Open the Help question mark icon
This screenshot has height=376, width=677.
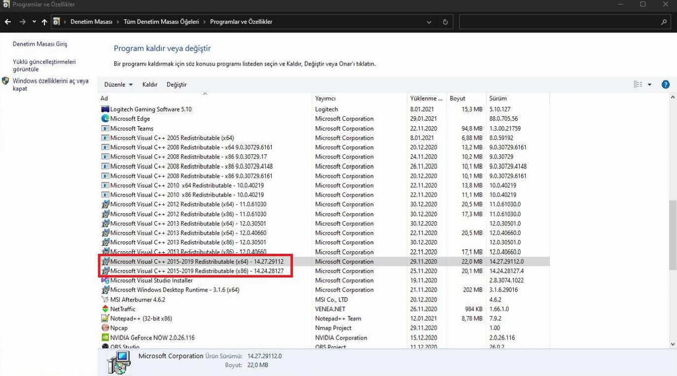665,85
